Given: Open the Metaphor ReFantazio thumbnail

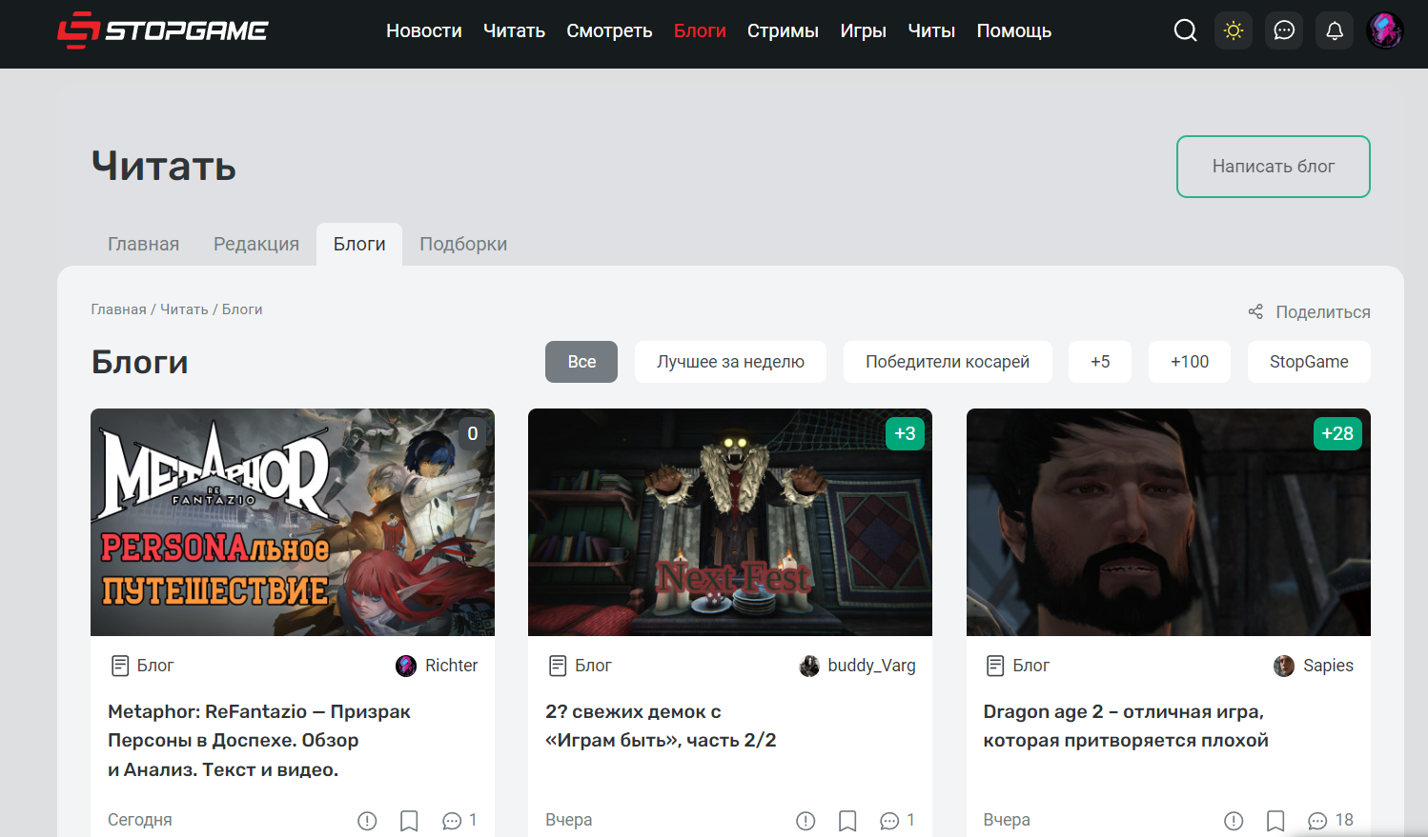Looking at the screenshot, I should pyautogui.click(x=293, y=522).
